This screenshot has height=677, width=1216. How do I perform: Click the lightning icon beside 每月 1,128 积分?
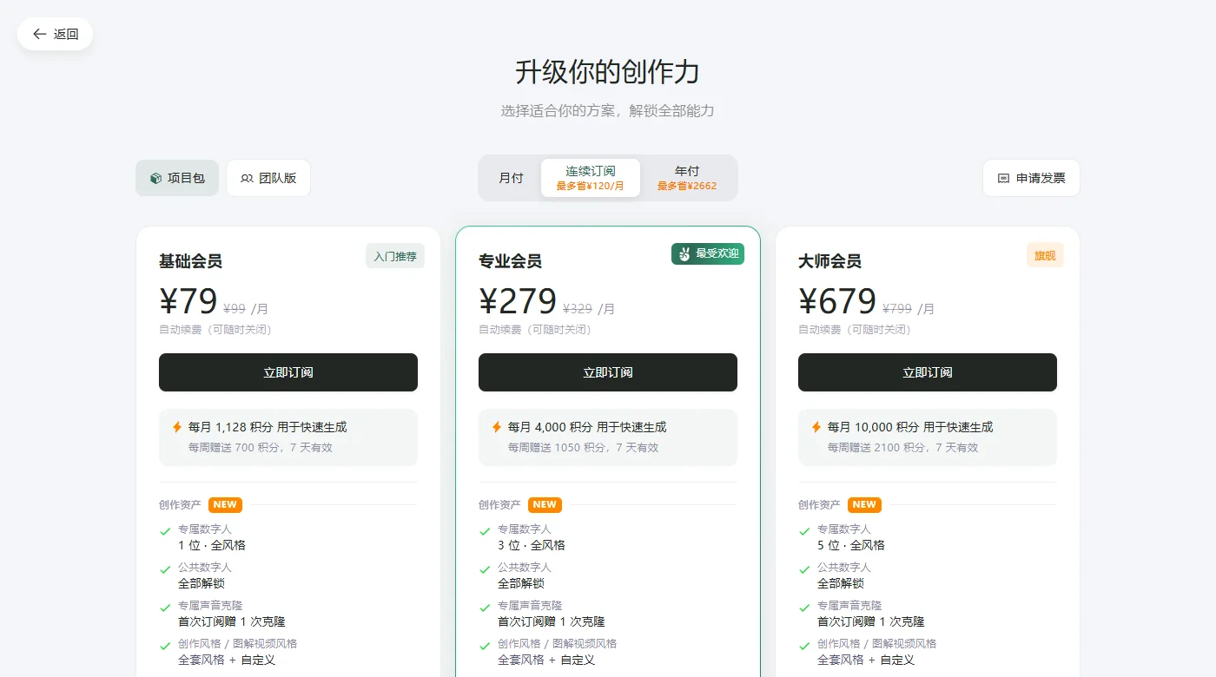click(x=177, y=427)
